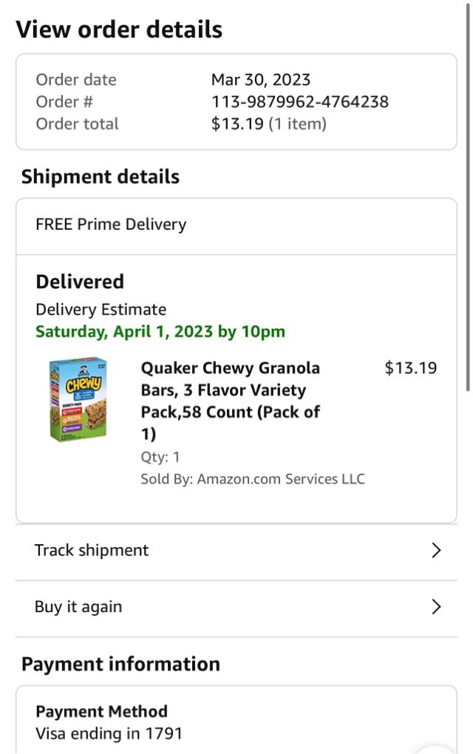Click the green Saturday, April 1 delivery date
Screen dimensions: 473x754
[x=160, y=332]
